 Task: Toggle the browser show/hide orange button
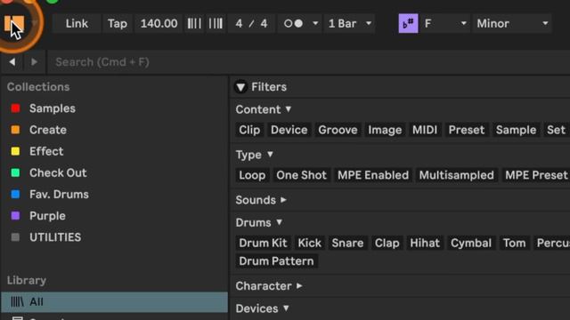[14, 24]
